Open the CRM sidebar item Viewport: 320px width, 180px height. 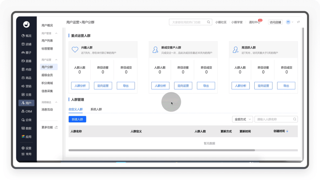tap(26, 111)
